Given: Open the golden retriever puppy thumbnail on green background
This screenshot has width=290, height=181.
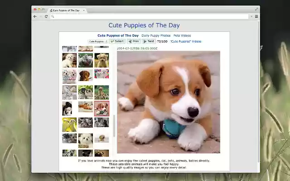Looking at the screenshot, I should [x=101, y=60].
